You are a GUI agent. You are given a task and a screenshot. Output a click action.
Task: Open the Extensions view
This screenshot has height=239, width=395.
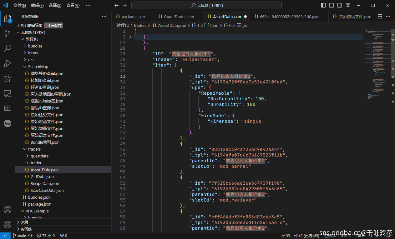click(8, 78)
